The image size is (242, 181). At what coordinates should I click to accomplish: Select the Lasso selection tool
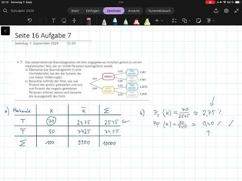tap(64, 21)
